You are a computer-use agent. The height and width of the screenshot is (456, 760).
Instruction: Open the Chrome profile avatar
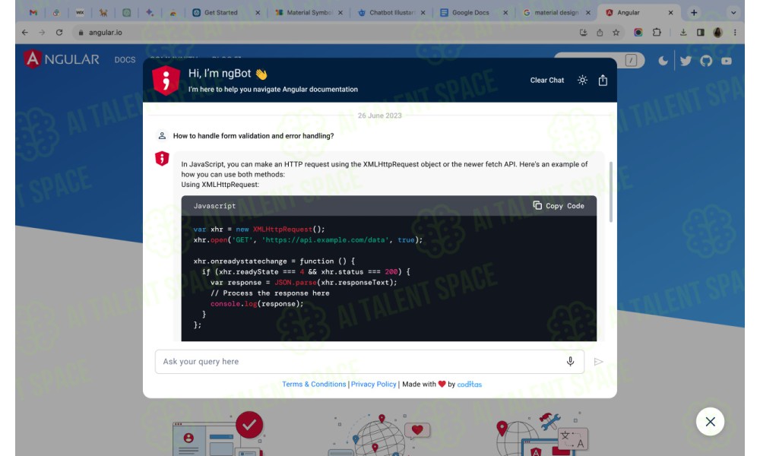point(718,33)
